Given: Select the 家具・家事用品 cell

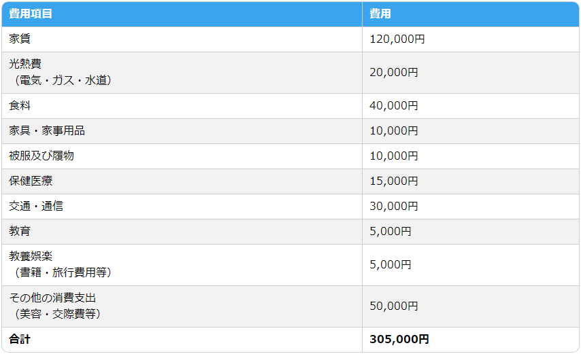Looking at the screenshot, I should pyautogui.click(x=47, y=130).
